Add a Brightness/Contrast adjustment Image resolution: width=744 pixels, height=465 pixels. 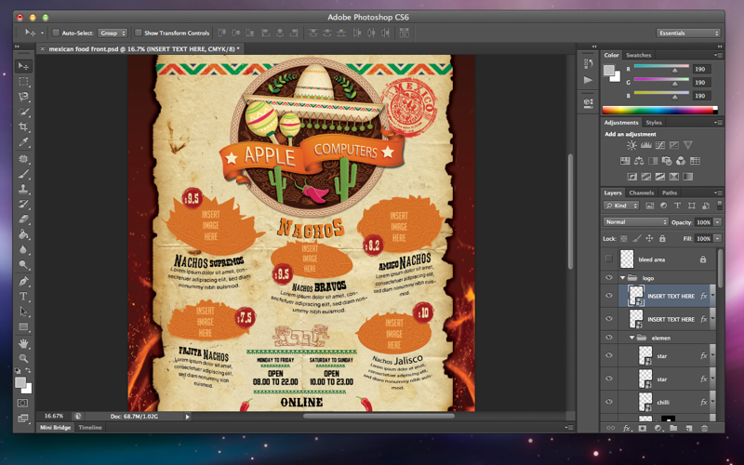(631, 145)
